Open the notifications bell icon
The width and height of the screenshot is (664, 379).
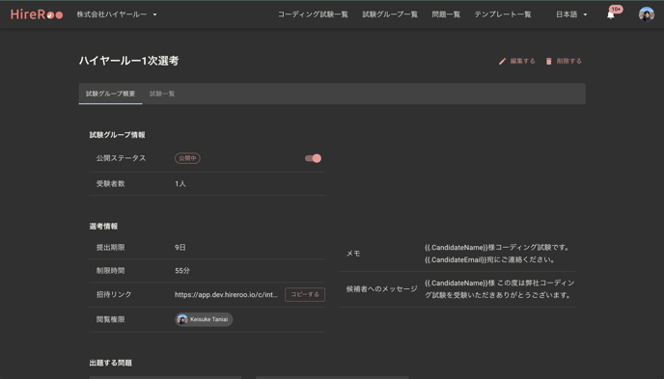611,15
